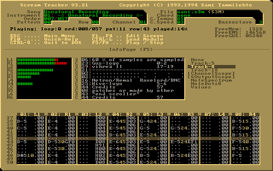Click the L1 VU meter bar
The width and height of the screenshot is (273, 171).
pos(38,60)
